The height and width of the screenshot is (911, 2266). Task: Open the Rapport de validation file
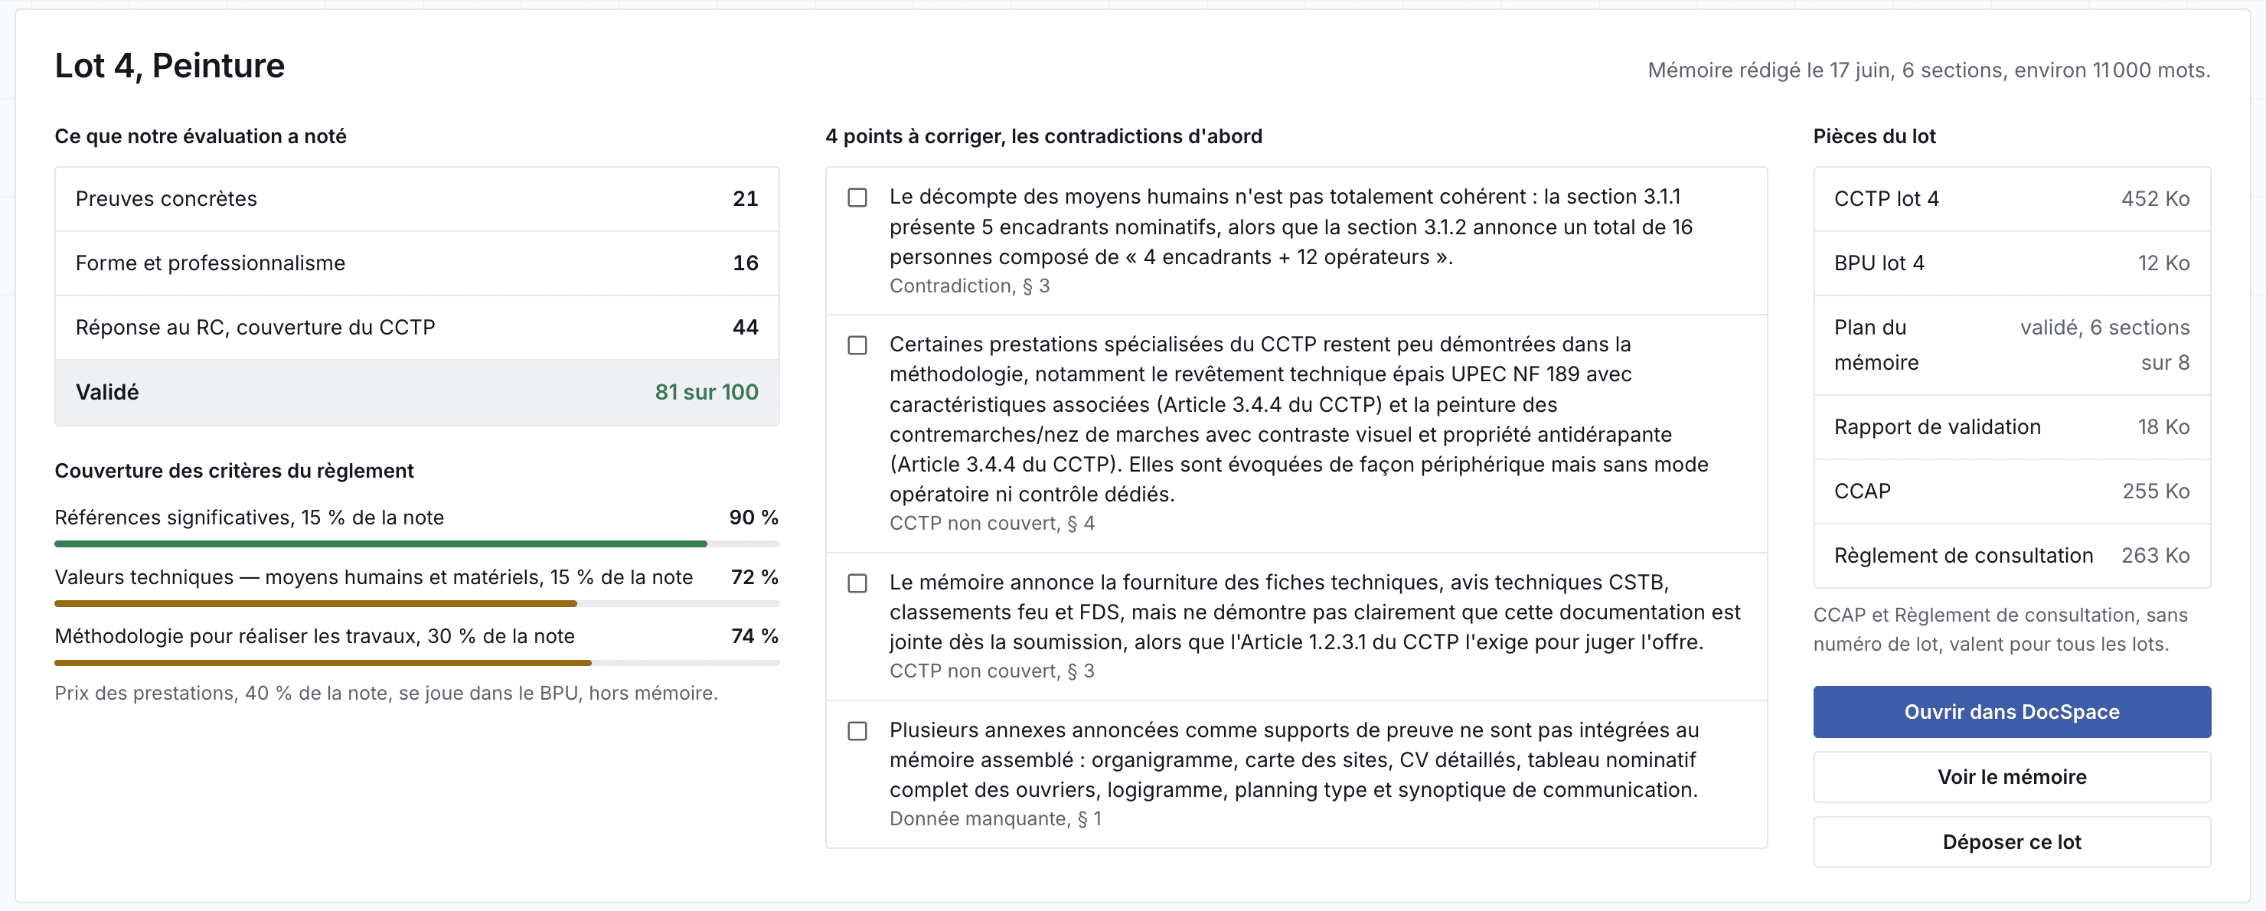(x=2011, y=426)
